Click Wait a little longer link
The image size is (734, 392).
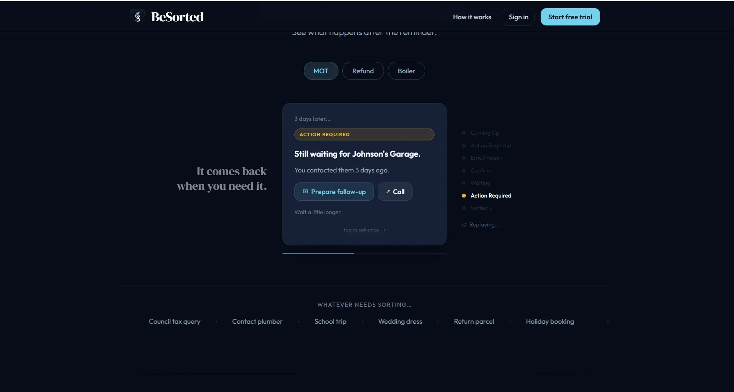pyautogui.click(x=317, y=212)
